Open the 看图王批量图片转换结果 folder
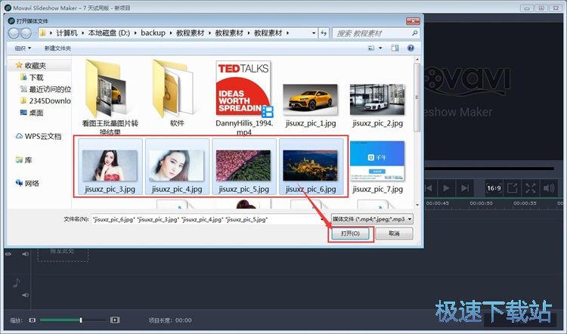The height and width of the screenshot is (334, 567). click(x=110, y=97)
